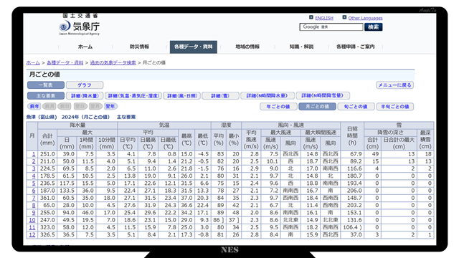Viewport: 459px width, 258px height.
Task: Open month 8 link in the table
Action: (34, 206)
